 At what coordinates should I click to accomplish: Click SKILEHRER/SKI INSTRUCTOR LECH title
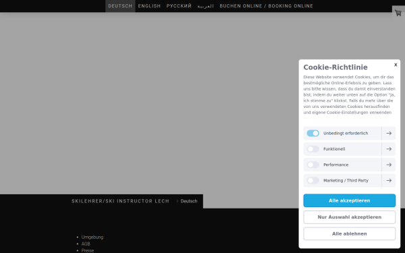tap(120, 201)
